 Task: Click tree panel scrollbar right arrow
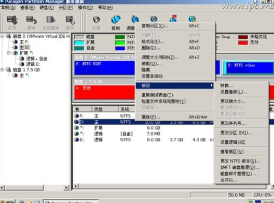click(x=66, y=187)
